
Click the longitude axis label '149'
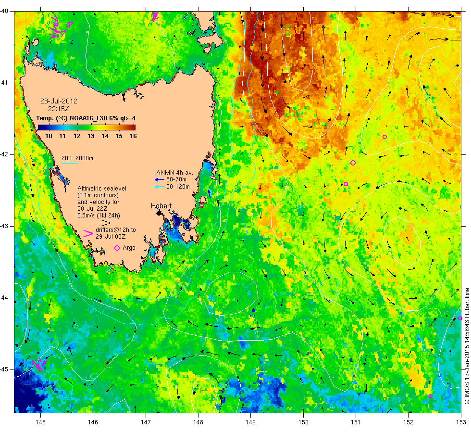pyautogui.click(x=250, y=422)
